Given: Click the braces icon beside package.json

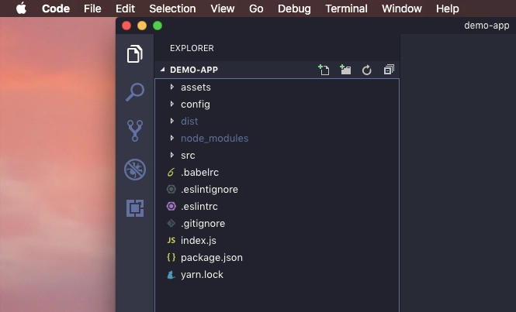Looking at the screenshot, I should (171, 258).
